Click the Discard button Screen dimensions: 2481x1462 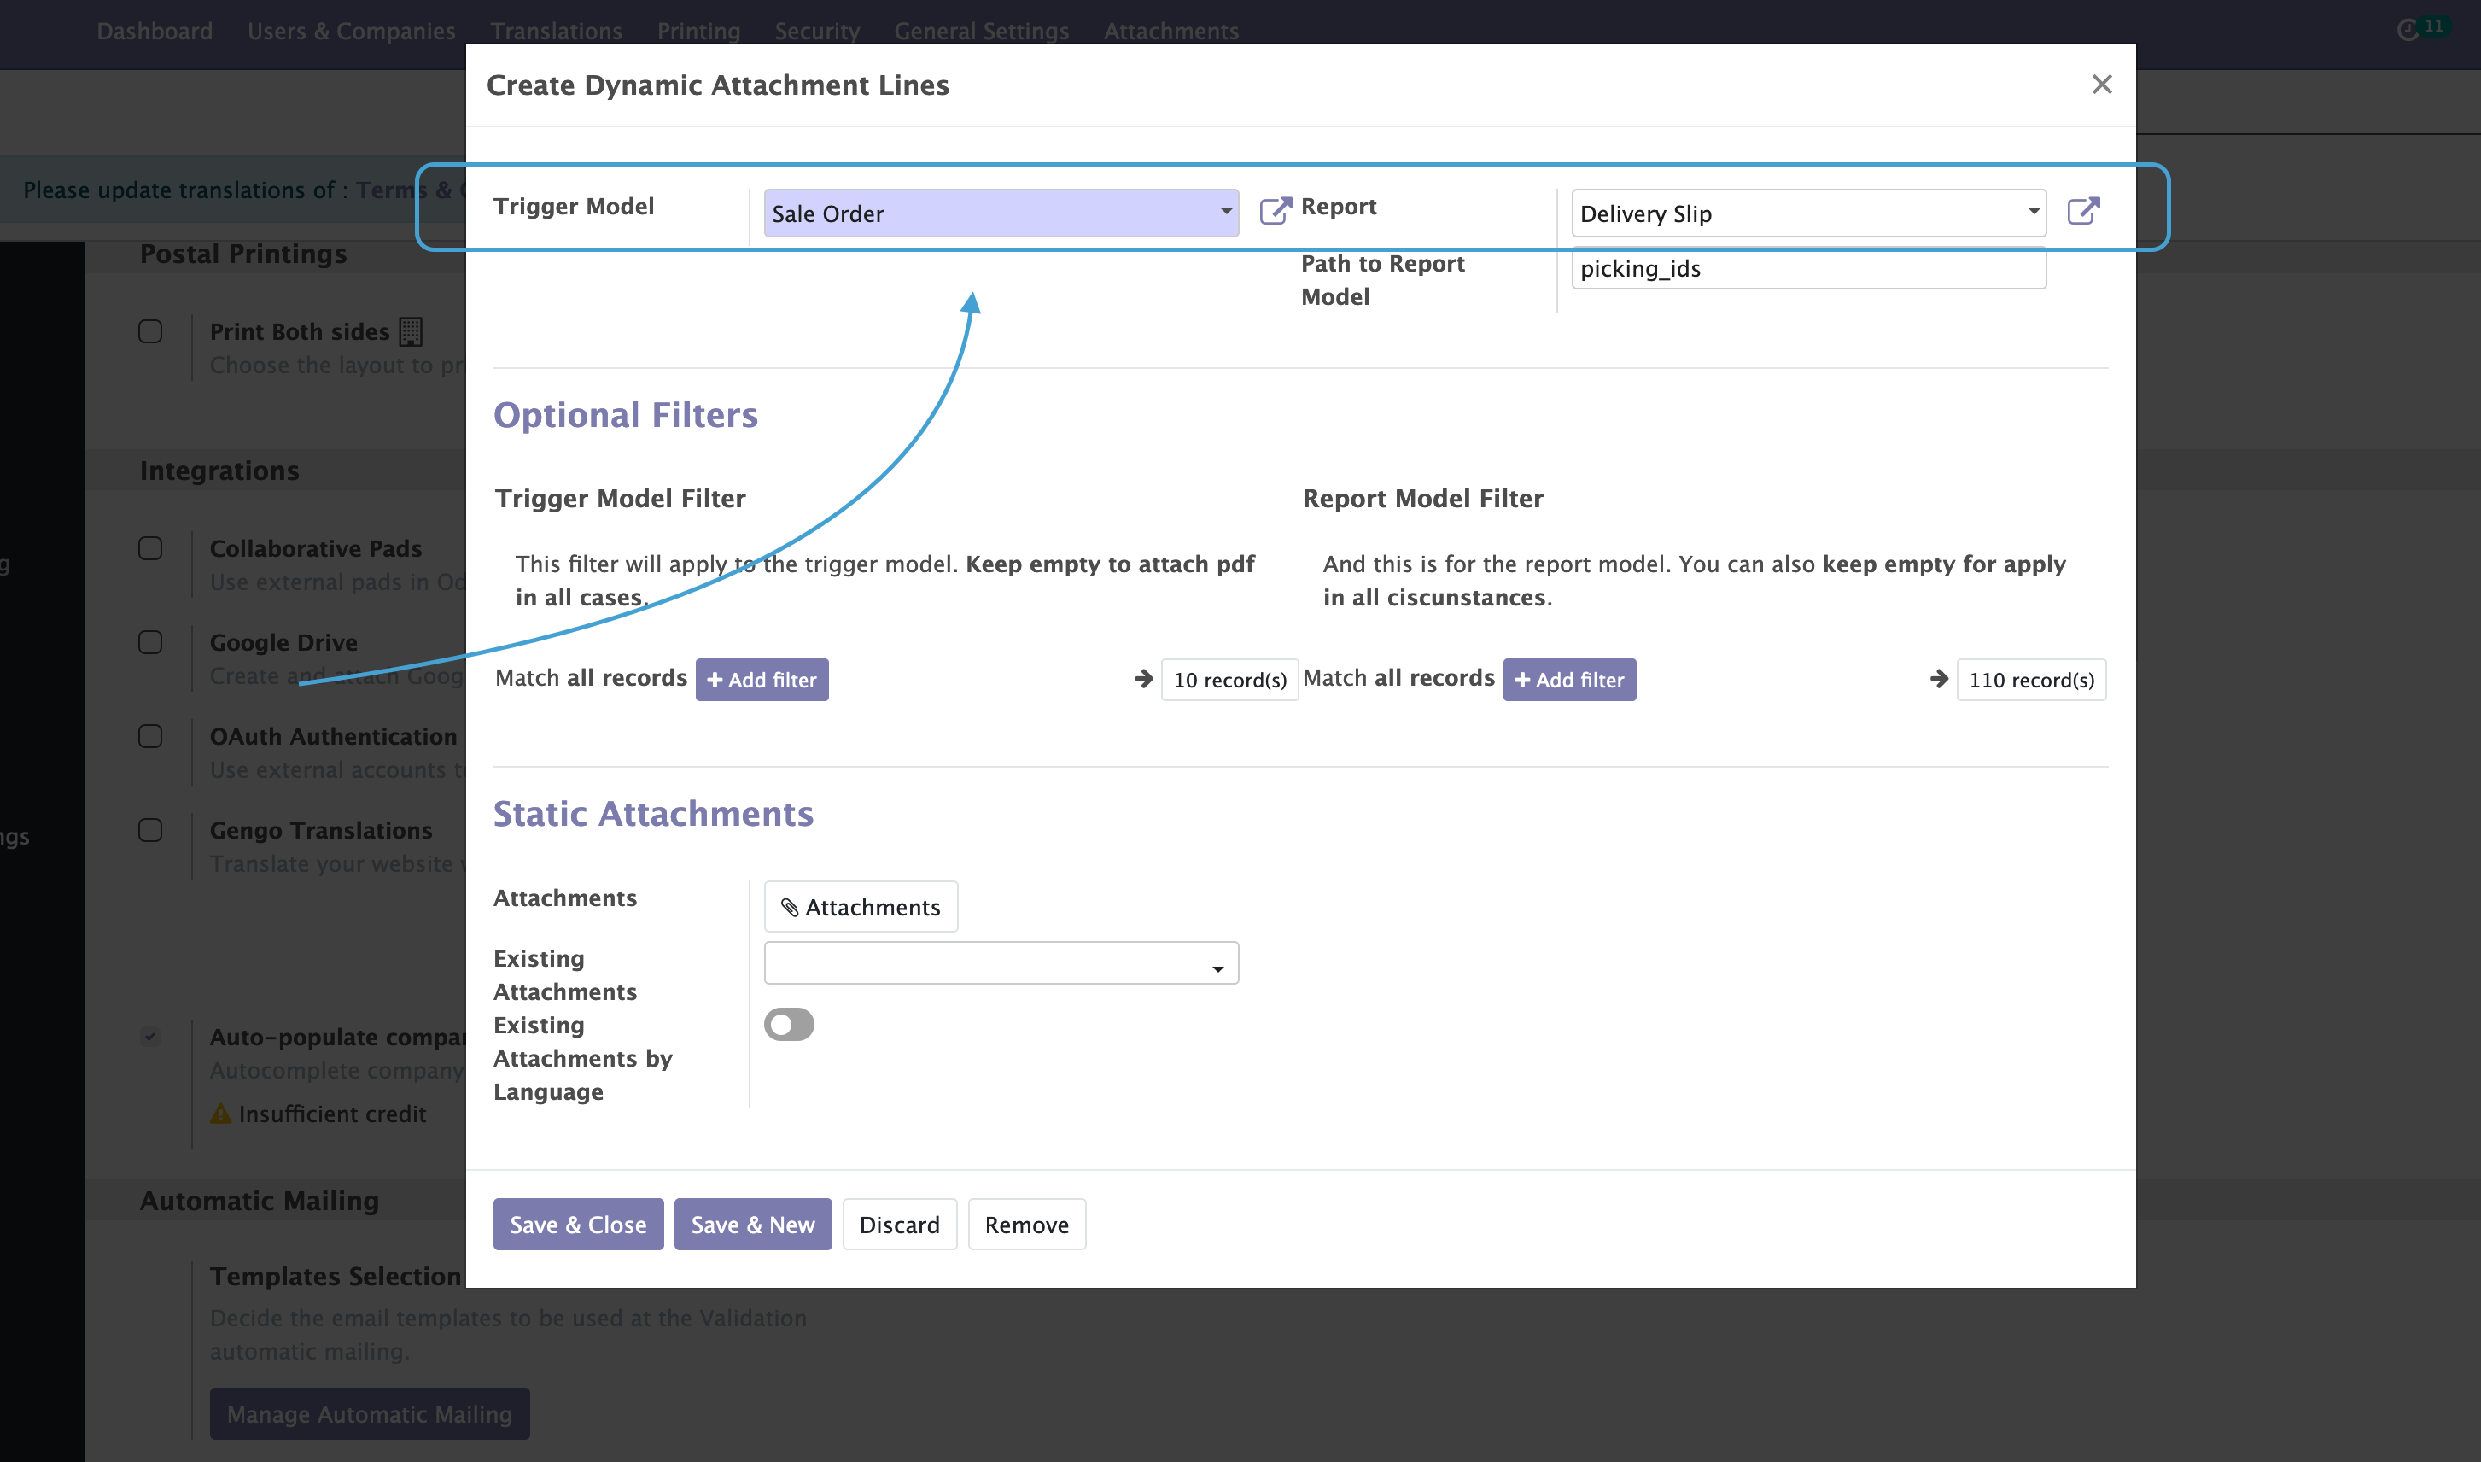(x=899, y=1225)
